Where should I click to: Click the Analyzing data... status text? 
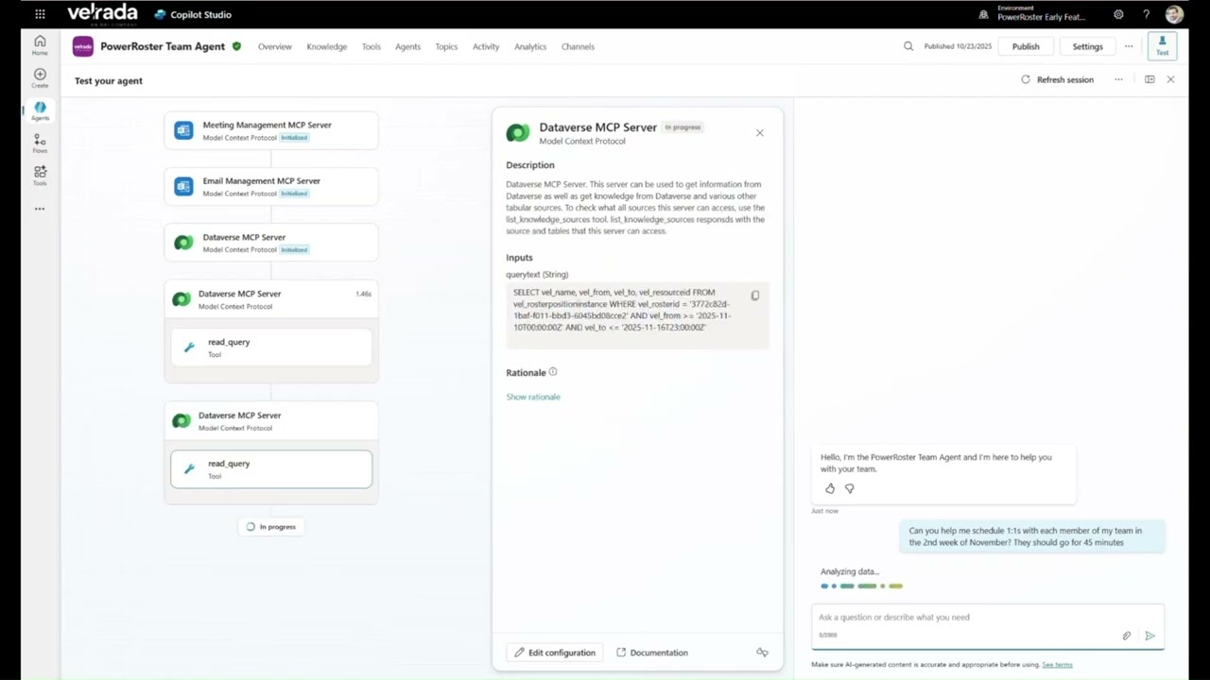pos(850,571)
